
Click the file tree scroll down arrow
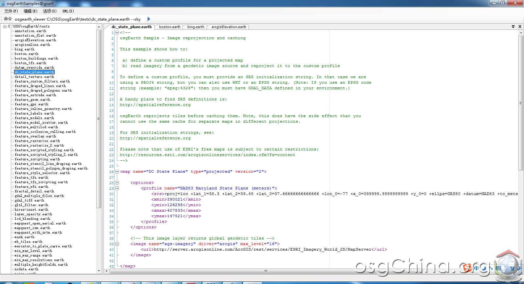pyautogui.click(x=99, y=271)
